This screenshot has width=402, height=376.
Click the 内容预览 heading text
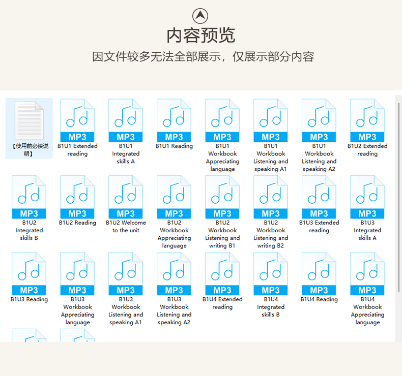pyautogui.click(x=200, y=36)
